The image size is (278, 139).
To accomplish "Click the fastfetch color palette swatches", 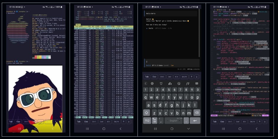I will pos(42,57).
